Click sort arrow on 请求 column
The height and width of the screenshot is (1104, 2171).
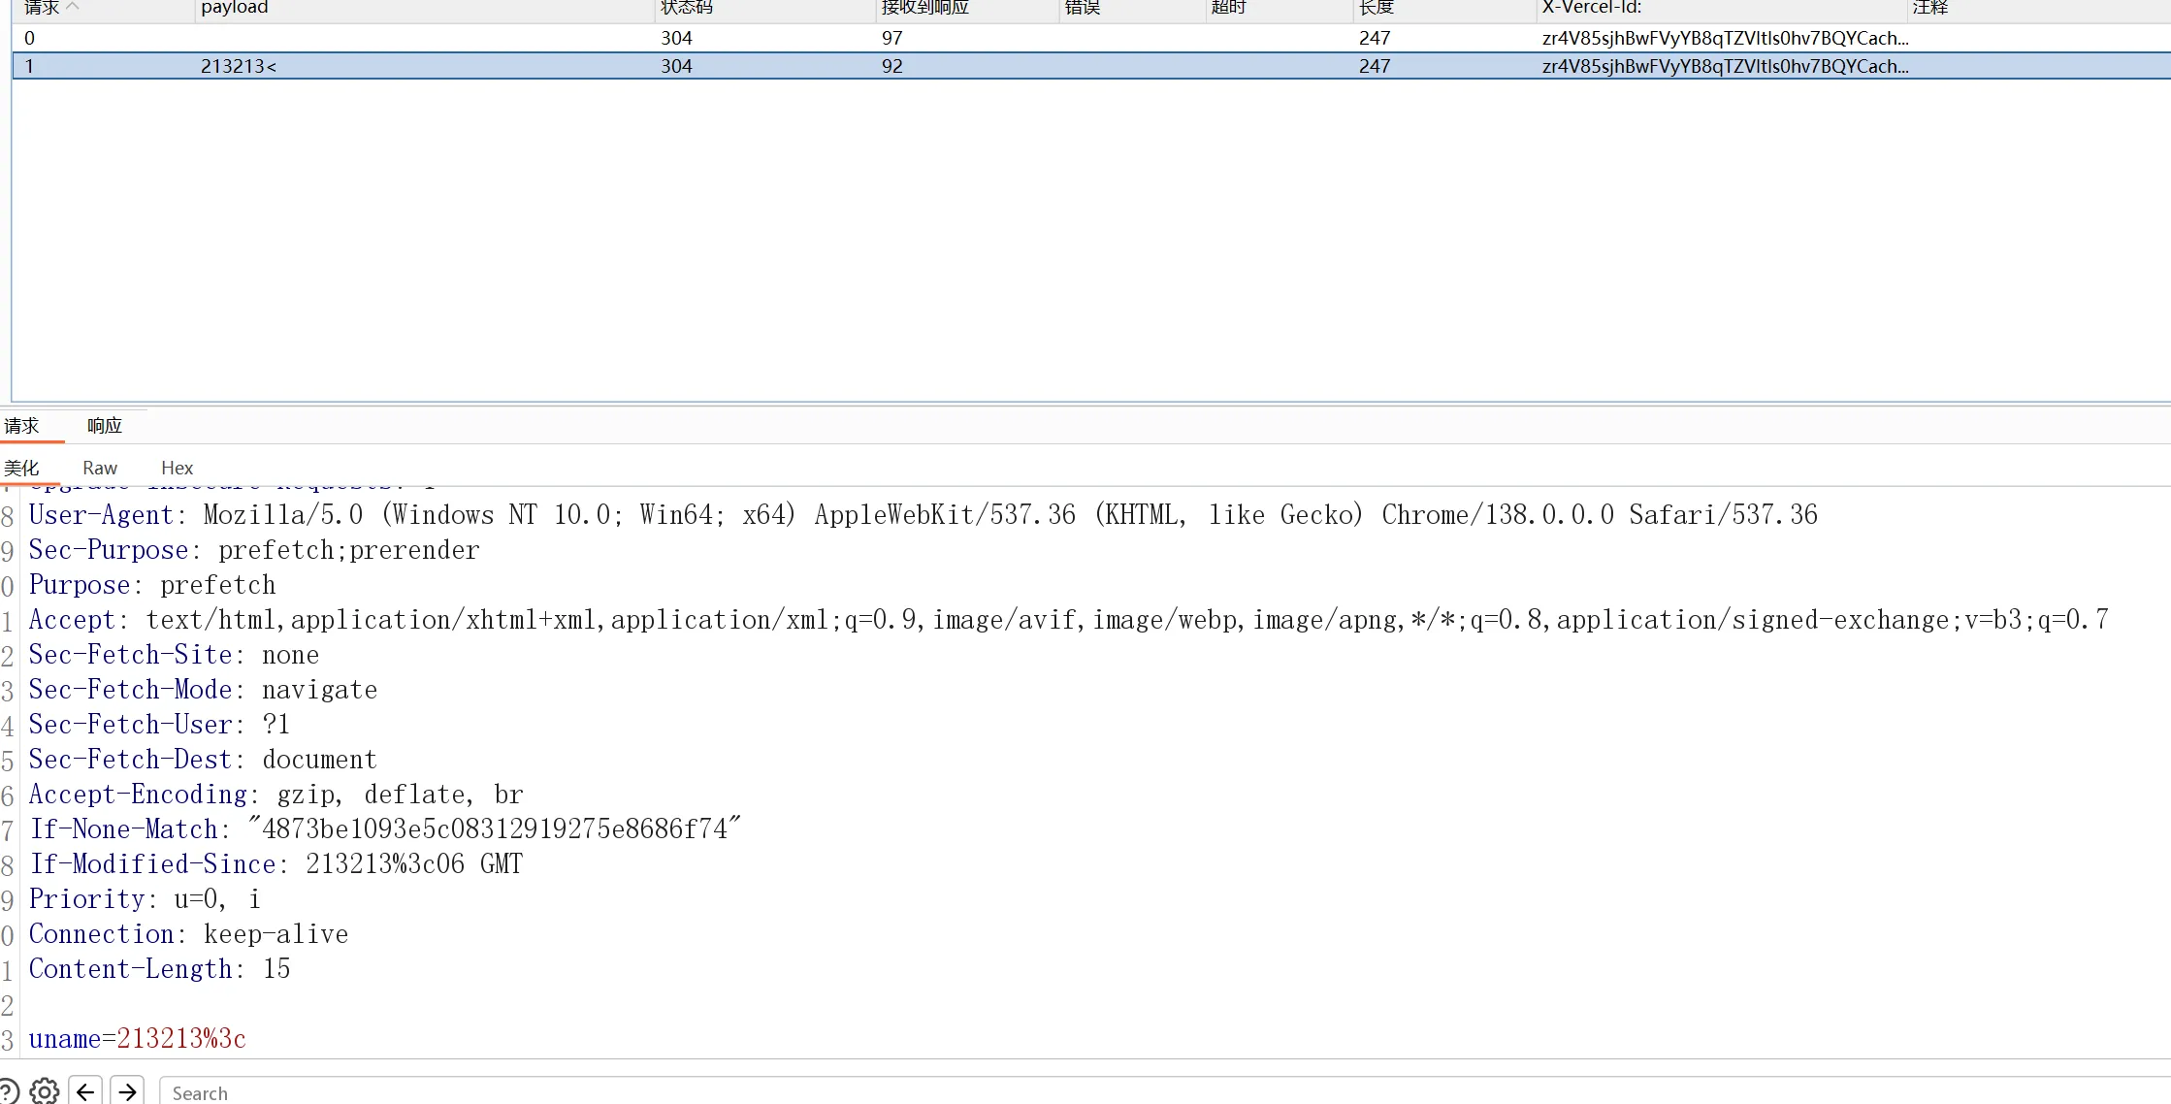73,7
